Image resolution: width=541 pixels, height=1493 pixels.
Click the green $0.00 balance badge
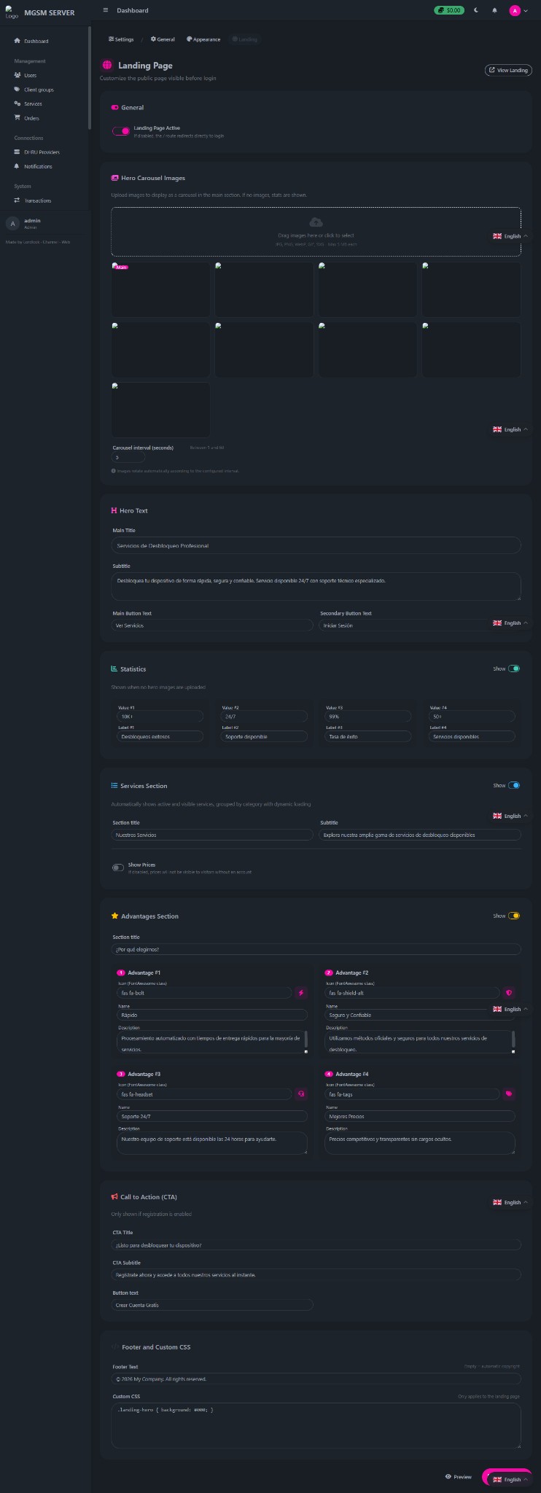[449, 10]
